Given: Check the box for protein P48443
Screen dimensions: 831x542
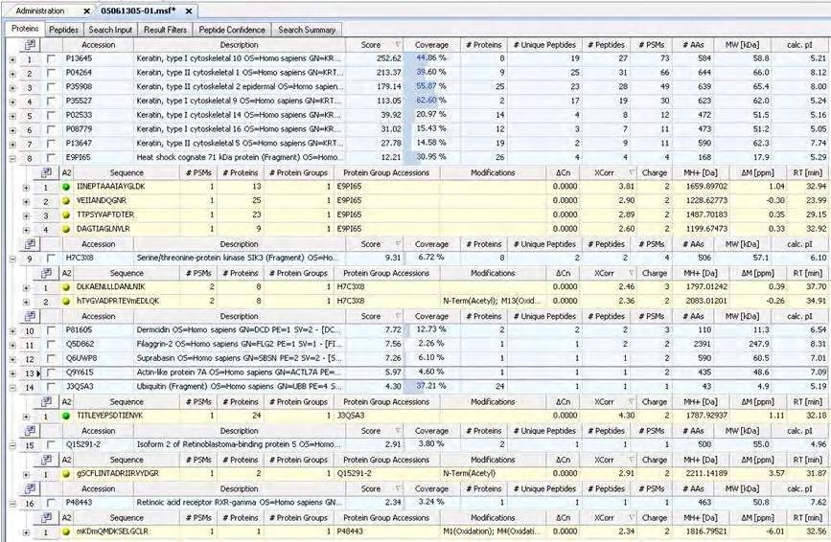Looking at the screenshot, I should click(51, 503).
